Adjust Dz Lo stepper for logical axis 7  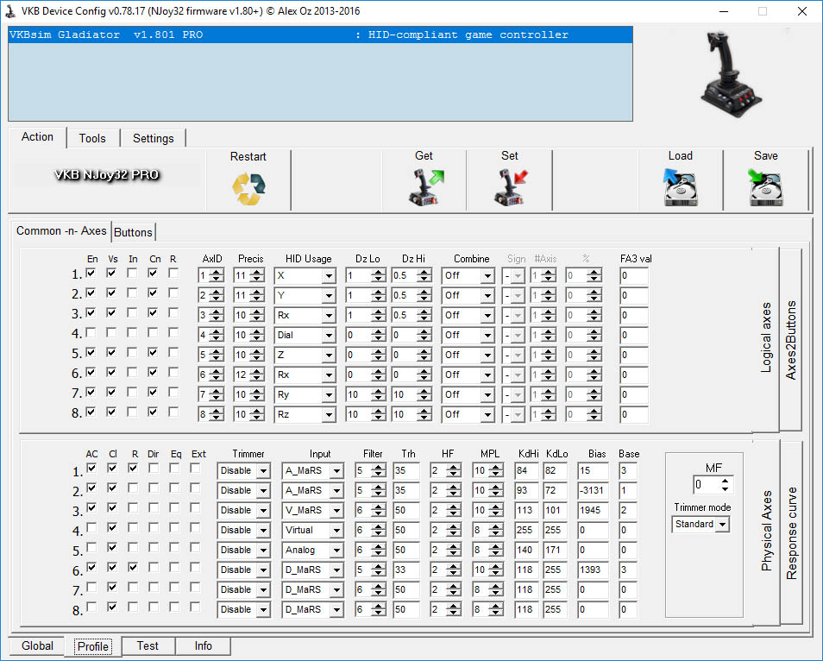pyautogui.click(x=379, y=395)
